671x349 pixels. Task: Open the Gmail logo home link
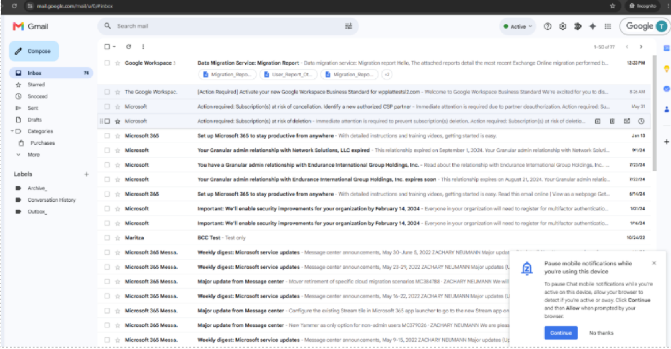(x=30, y=26)
